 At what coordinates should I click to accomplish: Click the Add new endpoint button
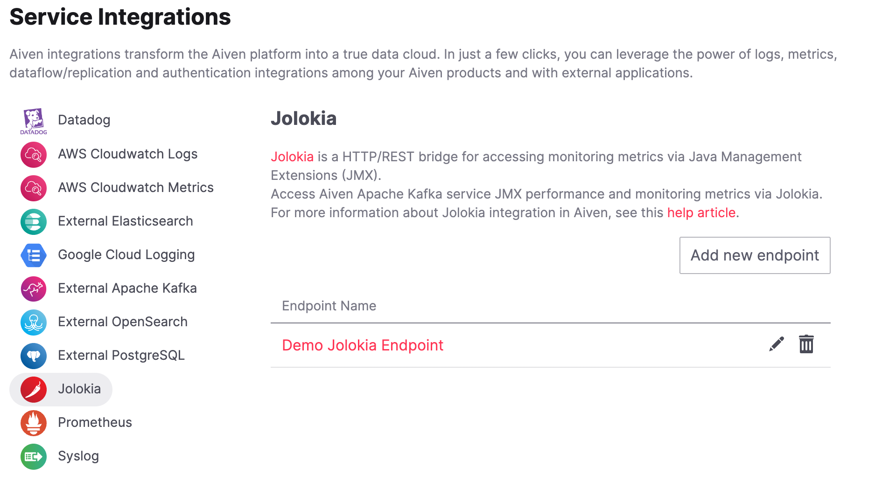755,255
